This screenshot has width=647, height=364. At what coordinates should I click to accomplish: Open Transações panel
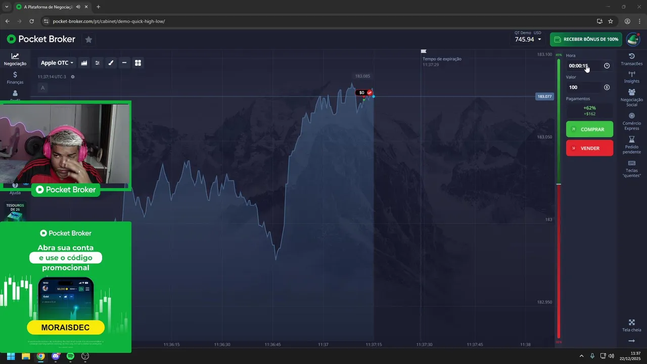point(631,59)
